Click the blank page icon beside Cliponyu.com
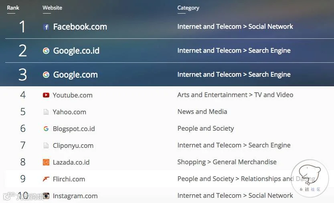Viewport: 334px width, 203px height. [x=46, y=145]
